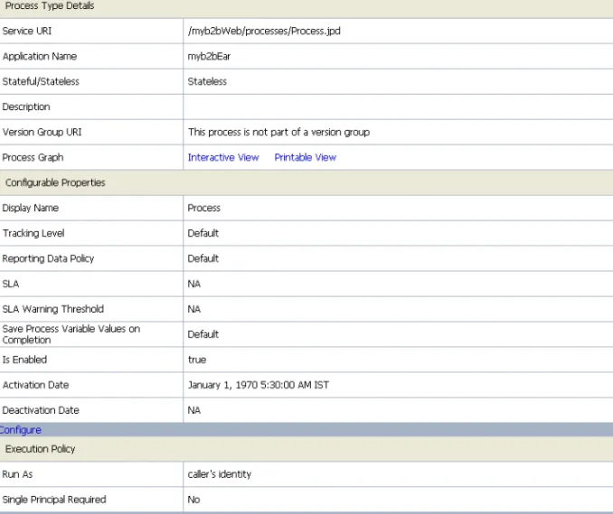Click the SLA row NA value
The image size is (613, 514).
(194, 284)
